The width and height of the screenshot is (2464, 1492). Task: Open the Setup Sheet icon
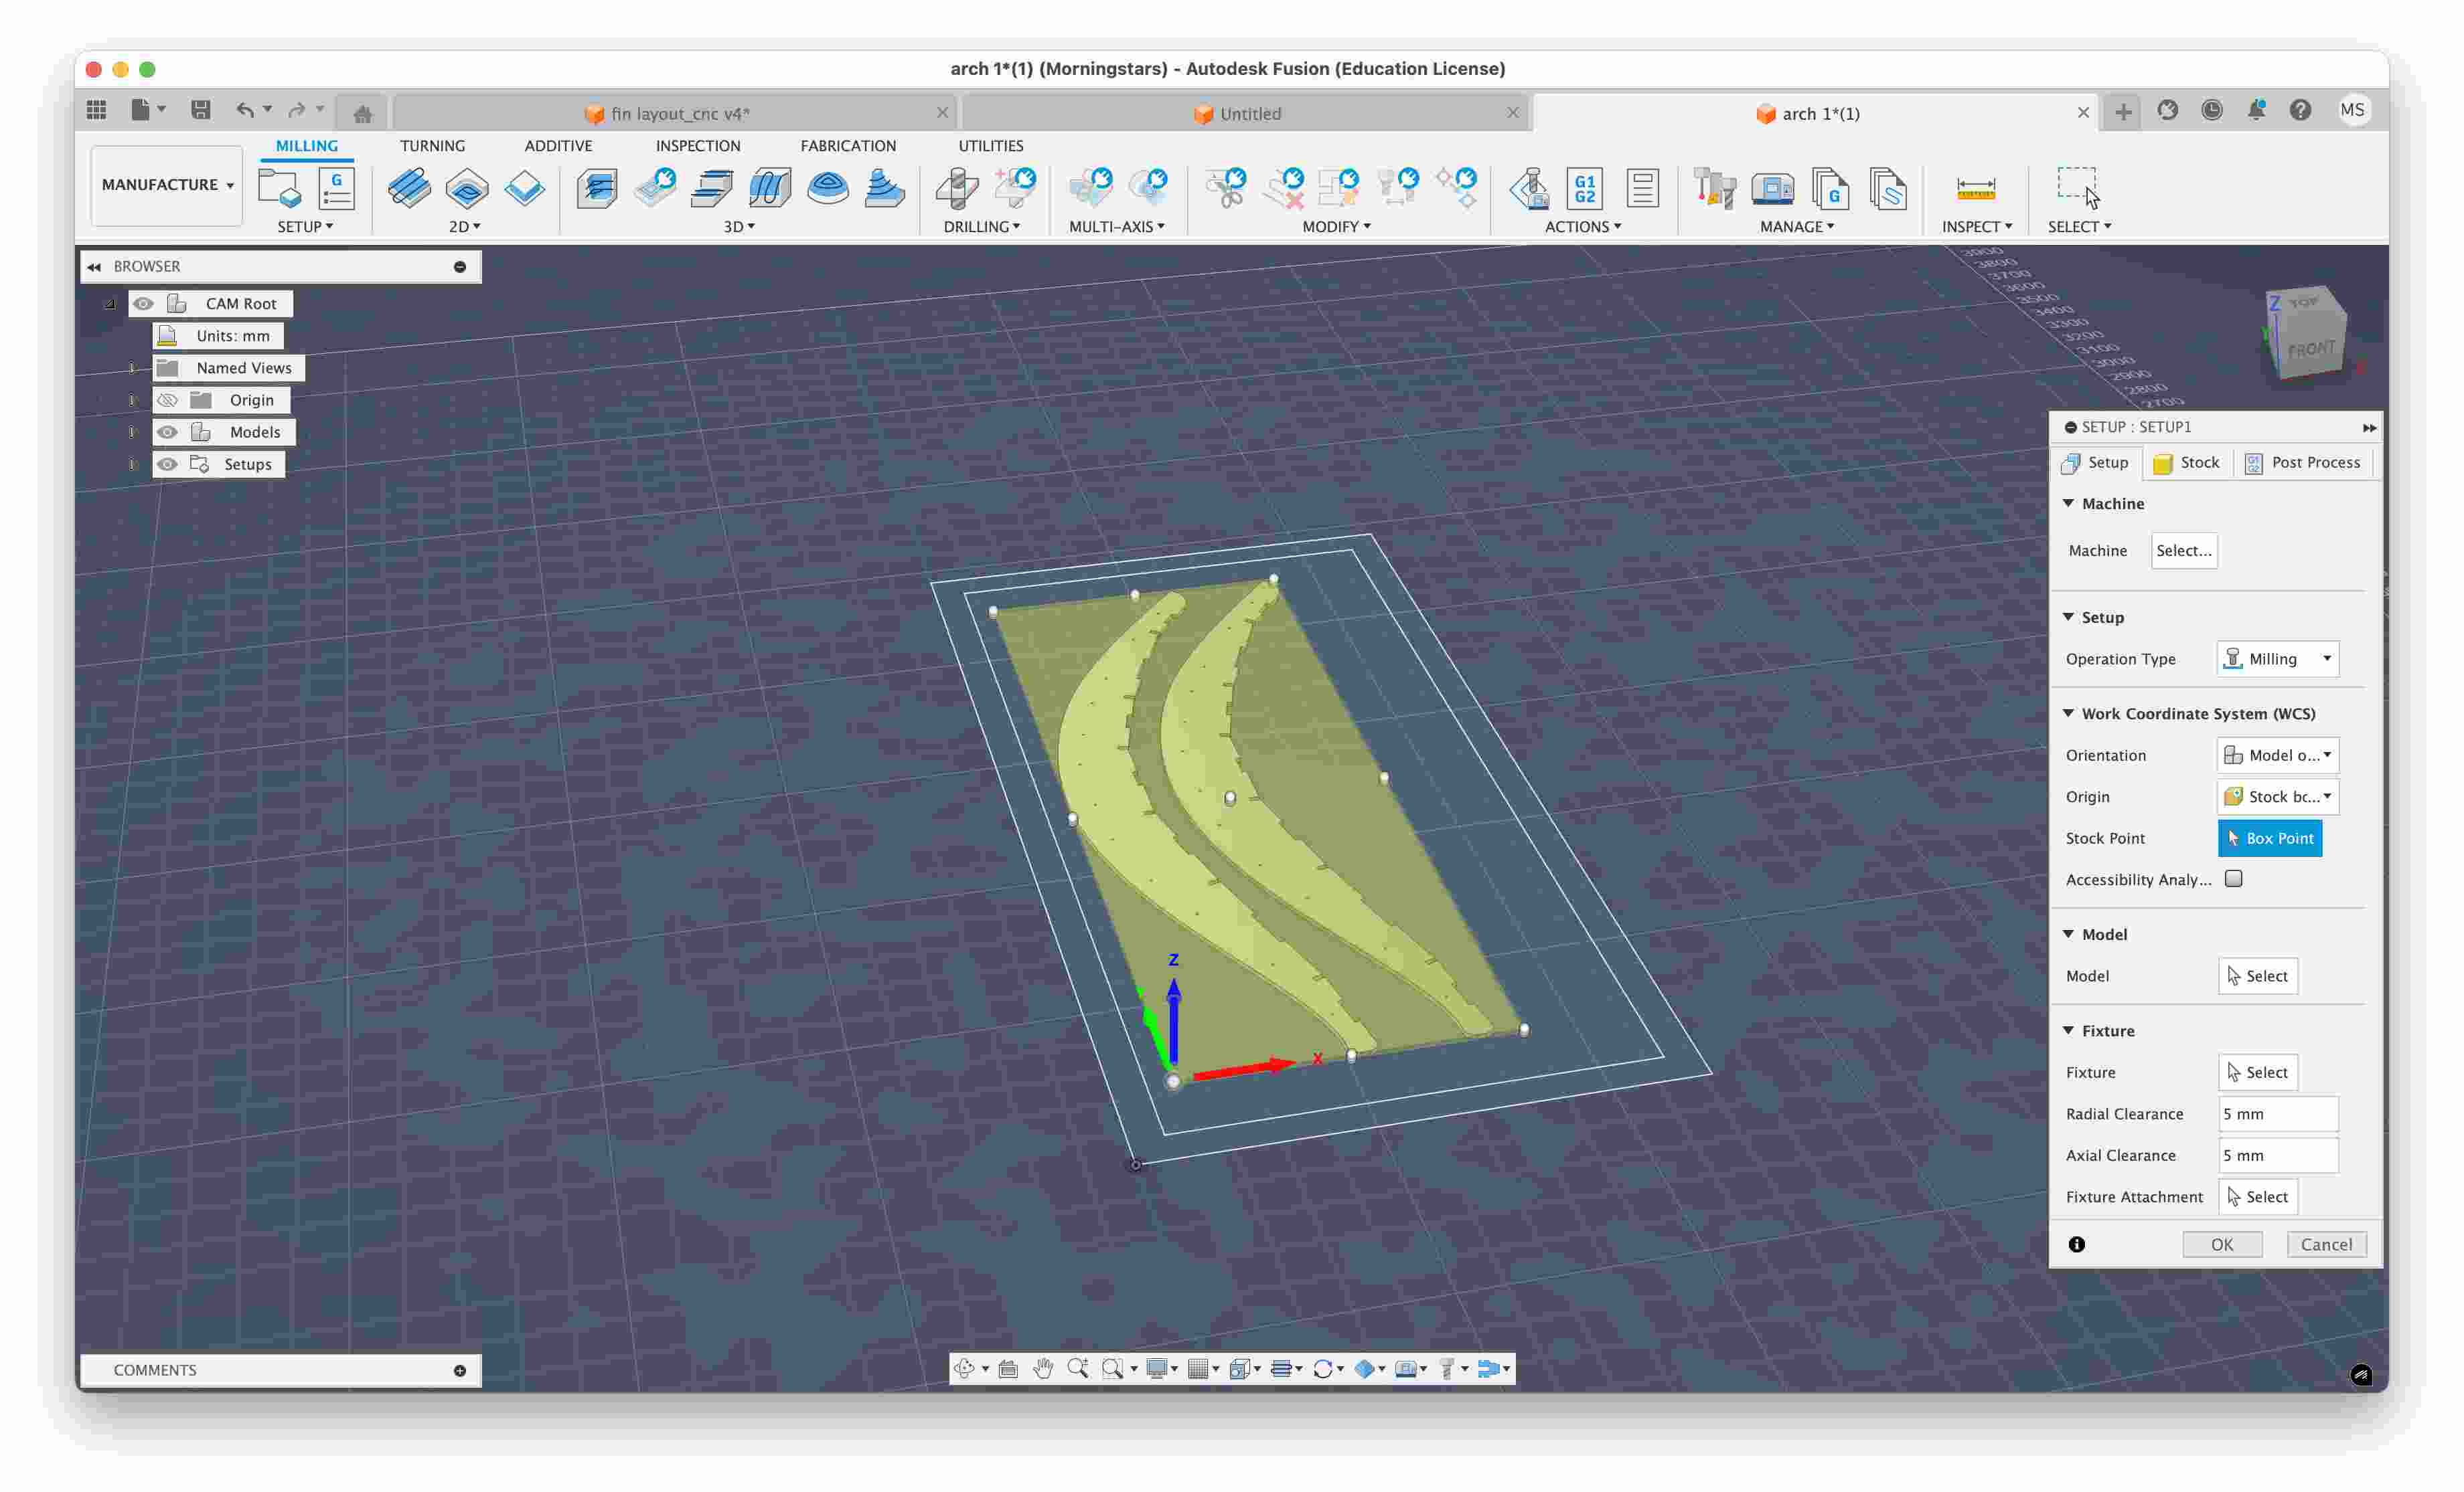(1642, 188)
